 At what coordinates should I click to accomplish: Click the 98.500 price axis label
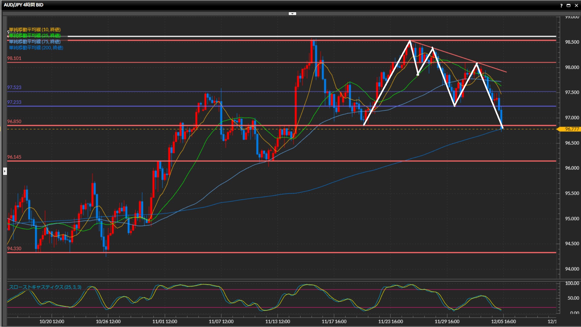click(572, 42)
